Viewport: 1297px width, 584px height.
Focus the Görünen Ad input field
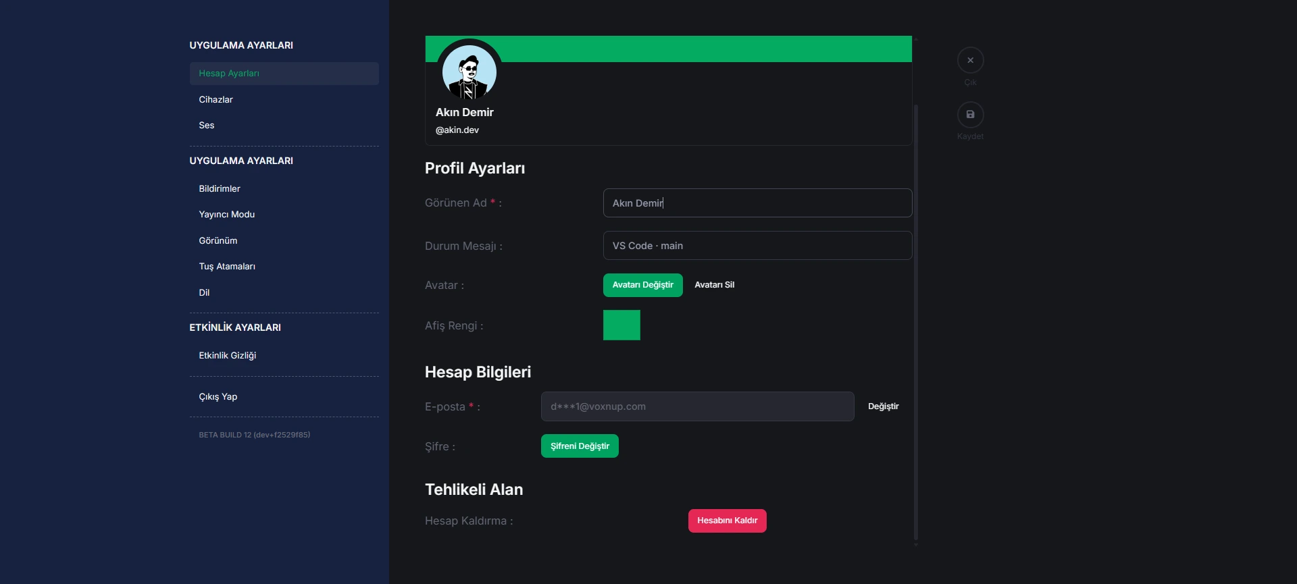pos(757,203)
